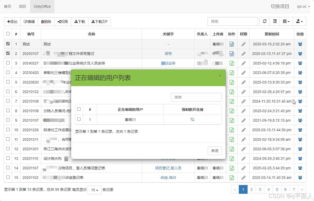314x201 pixels.
Task: Check the checkbox for row 20240227
Action: [8, 63]
